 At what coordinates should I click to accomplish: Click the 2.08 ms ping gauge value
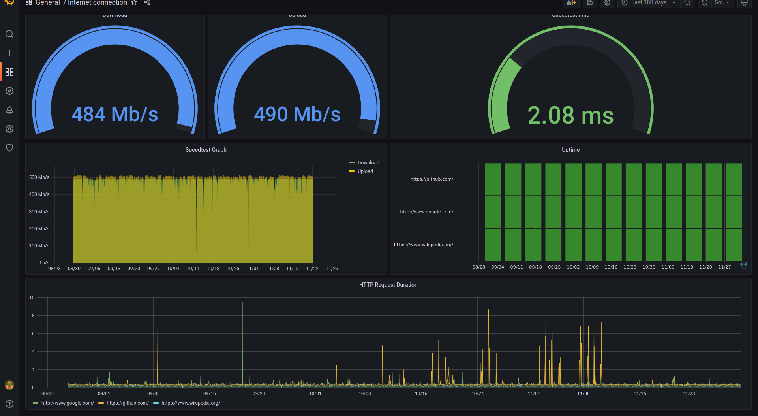point(571,115)
